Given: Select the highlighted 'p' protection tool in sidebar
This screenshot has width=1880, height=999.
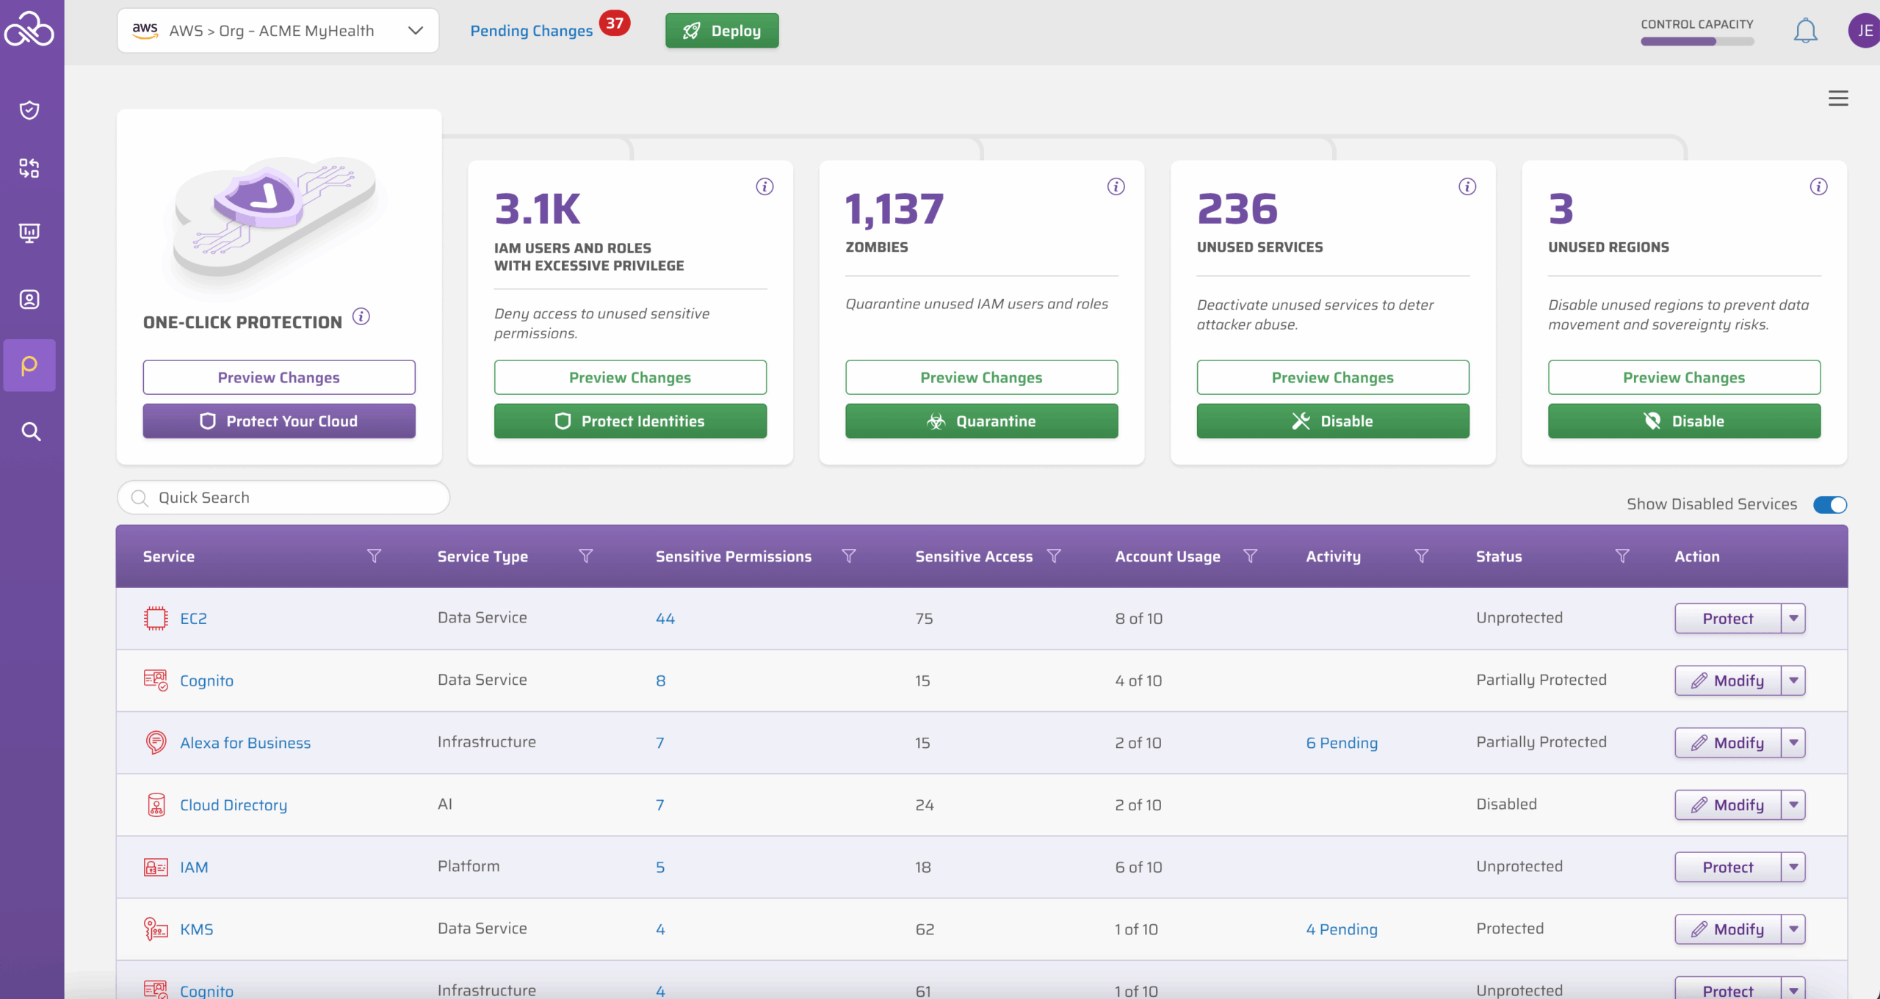Looking at the screenshot, I should (x=29, y=365).
